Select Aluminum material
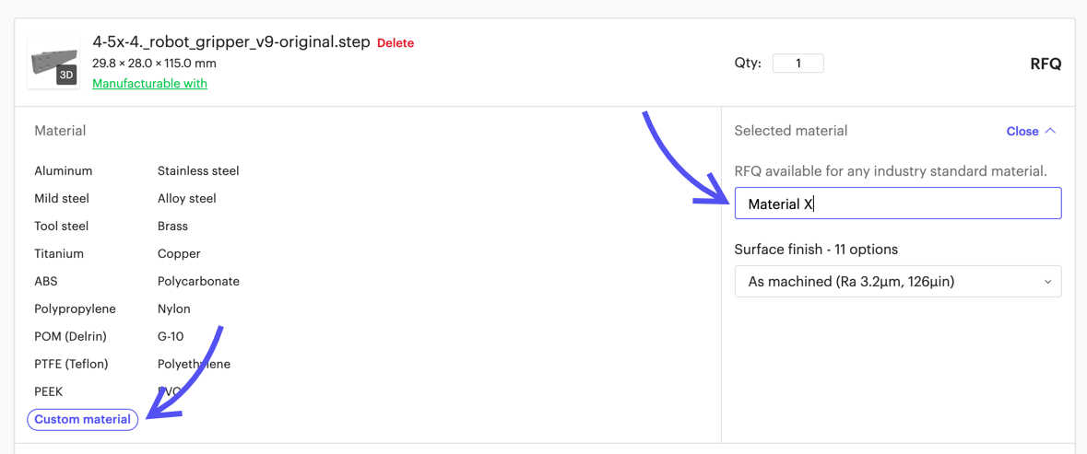 click(x=63, y=171)
